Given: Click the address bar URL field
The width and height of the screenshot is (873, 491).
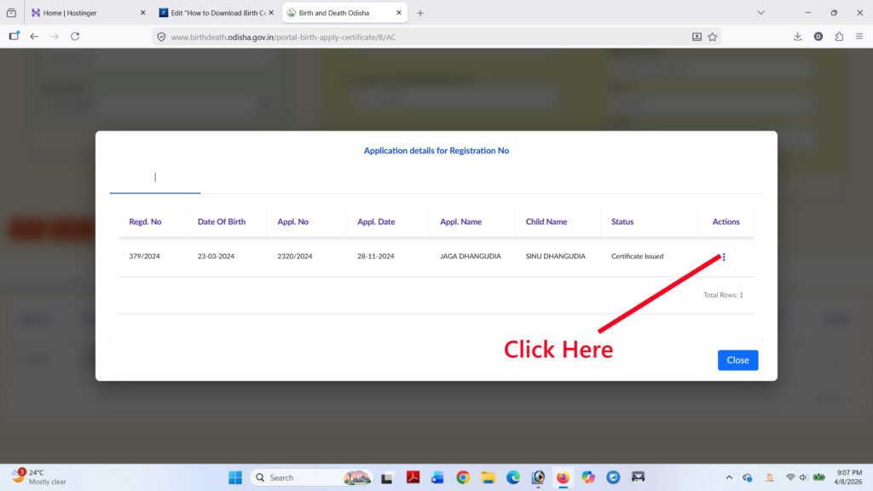Looking at the screenshot, I should pyautogui.click(x=426, y=37).
